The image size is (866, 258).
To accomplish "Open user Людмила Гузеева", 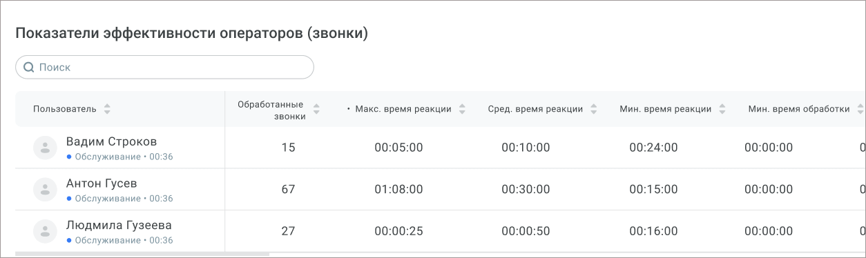I will pyautogui.click(x=119, y=225).
